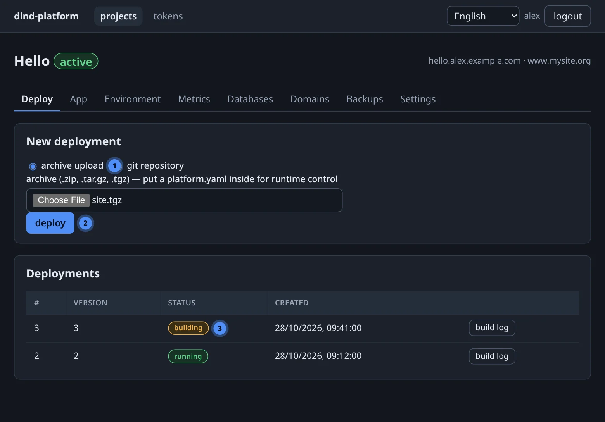Open the Databases tab
605x422 pixels.
250,99
